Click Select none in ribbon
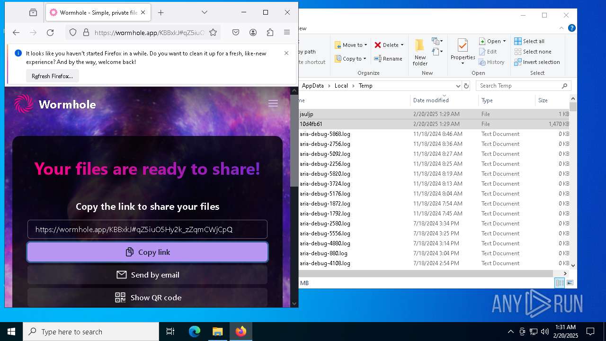Image resolution: width=606 pixels, height=341 pixels. click(533, 52)
